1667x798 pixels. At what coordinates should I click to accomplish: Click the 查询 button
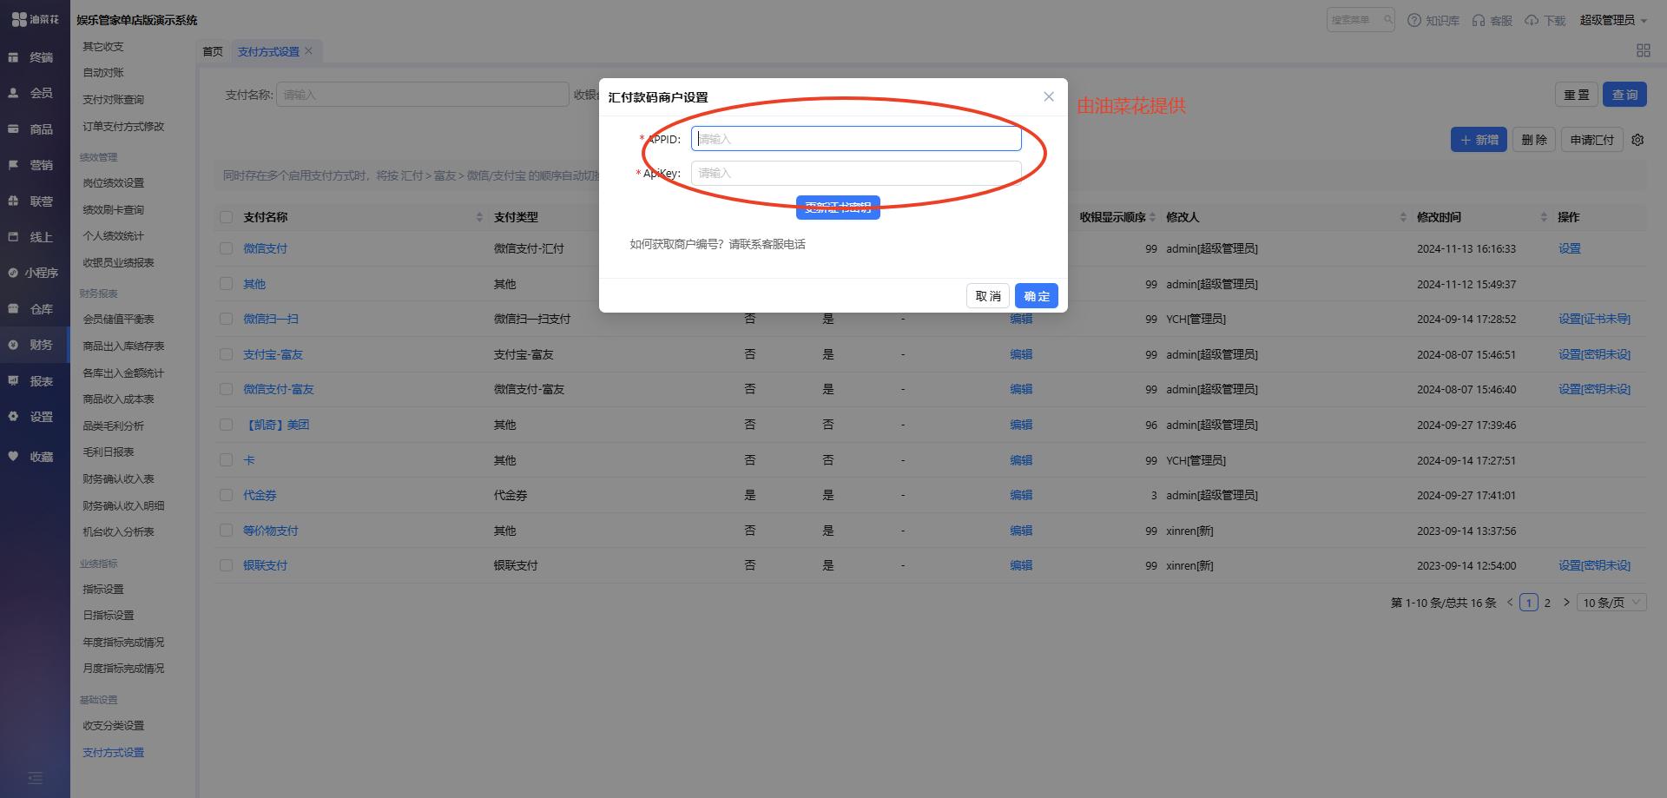1624,95
